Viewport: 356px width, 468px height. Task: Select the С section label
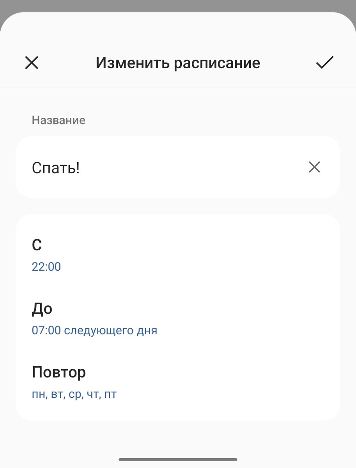(37, 245)
